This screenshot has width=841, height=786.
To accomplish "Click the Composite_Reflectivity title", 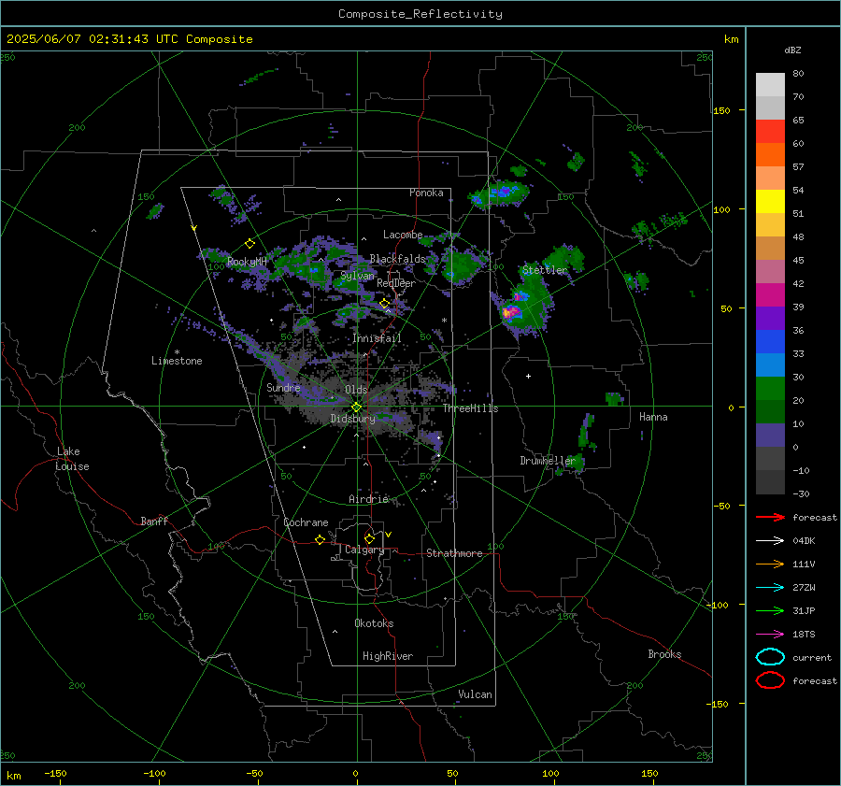I will point(420,14).
